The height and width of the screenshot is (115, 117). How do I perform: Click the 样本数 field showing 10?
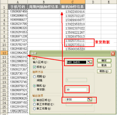[76, 90]
